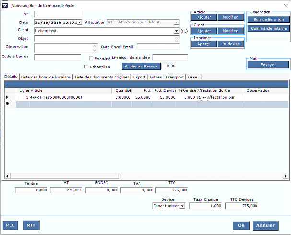Switch to Liste des bons de livraison tab

pos(47,77)
